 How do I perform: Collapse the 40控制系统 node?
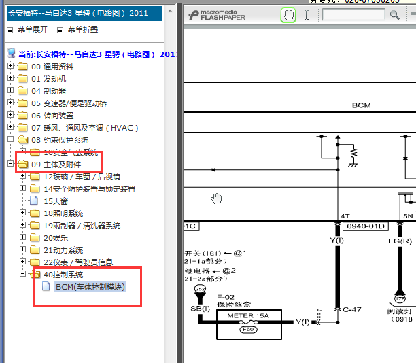pos(23,273)
